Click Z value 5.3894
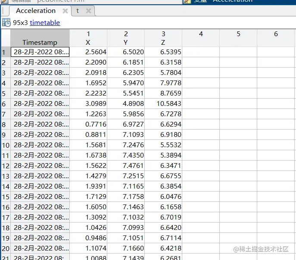Viewport: 296px width, 260px height. [x=171, y=155]
